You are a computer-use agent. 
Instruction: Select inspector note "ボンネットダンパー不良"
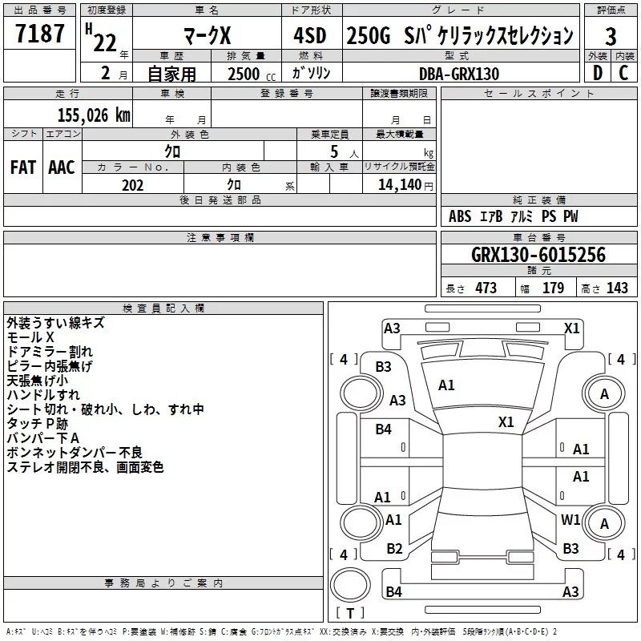[75, 453]
